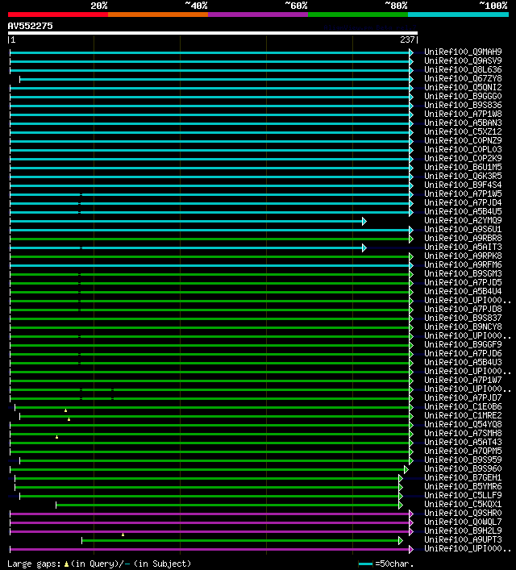
Task: Click the purple alignment bar of UniRef100_Q0WQL7
Action: [210, 522]
